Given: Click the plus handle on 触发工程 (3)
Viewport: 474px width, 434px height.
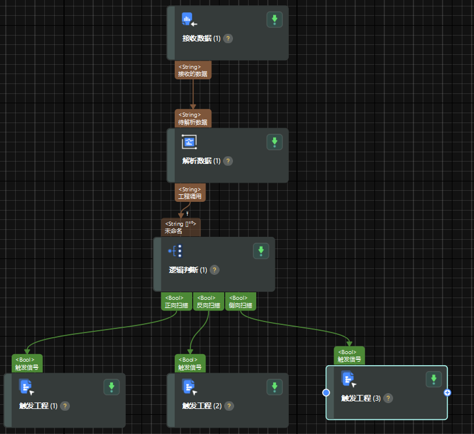Looking at the screenshot, I should pos(447,393).
